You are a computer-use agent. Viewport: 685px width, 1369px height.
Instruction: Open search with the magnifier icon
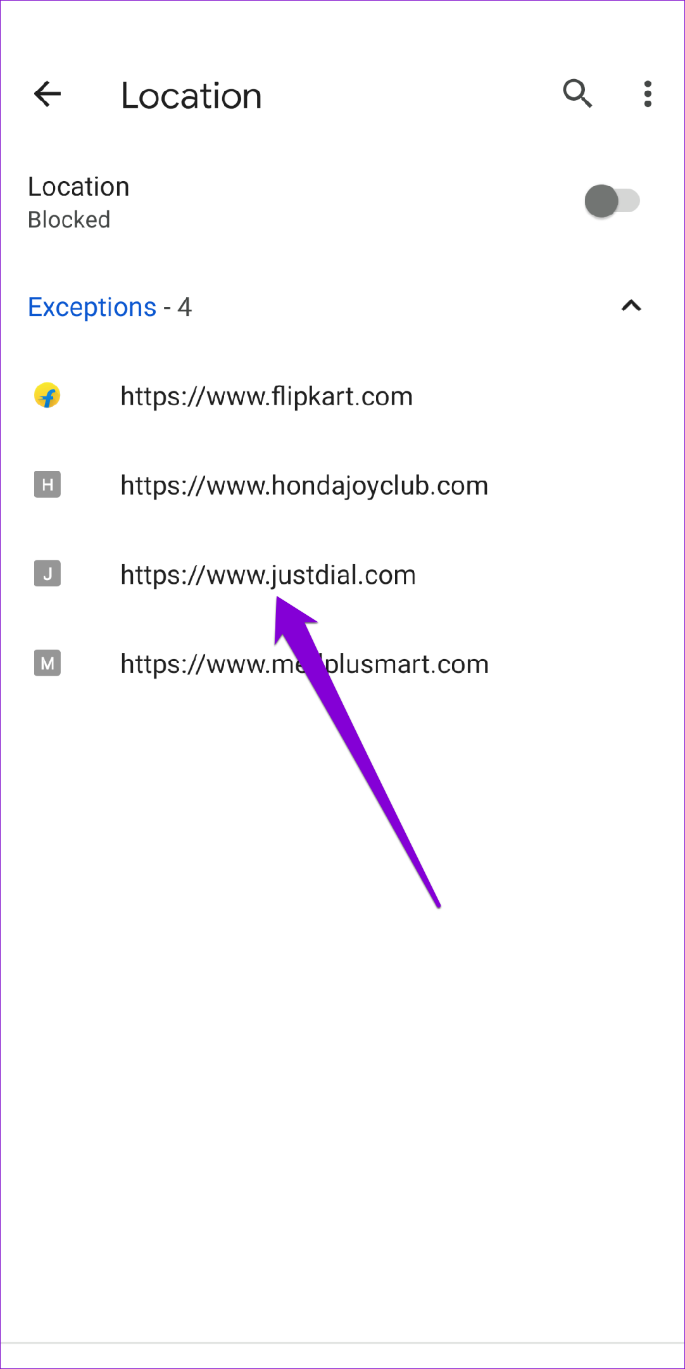pos(577,94)
